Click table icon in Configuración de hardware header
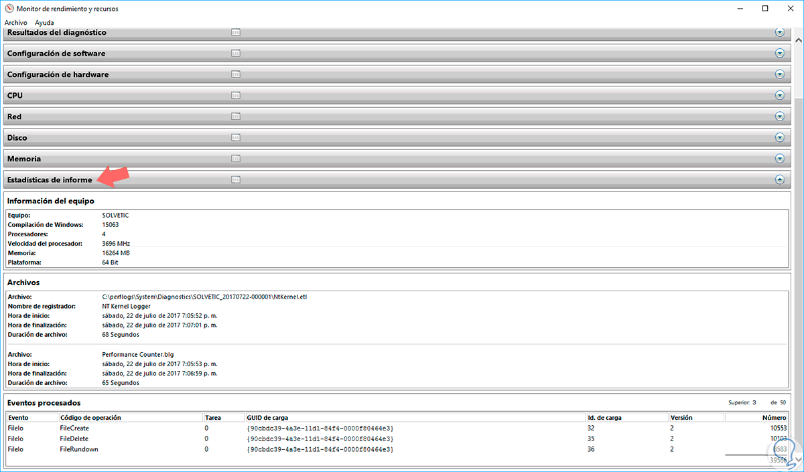 click(x=235, y=74)
